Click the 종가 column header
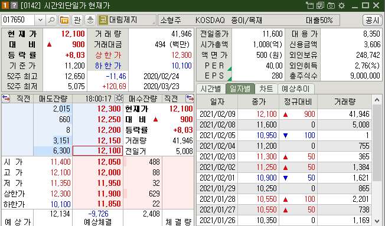This screenshot has height=226, width=385. (258, 101)
